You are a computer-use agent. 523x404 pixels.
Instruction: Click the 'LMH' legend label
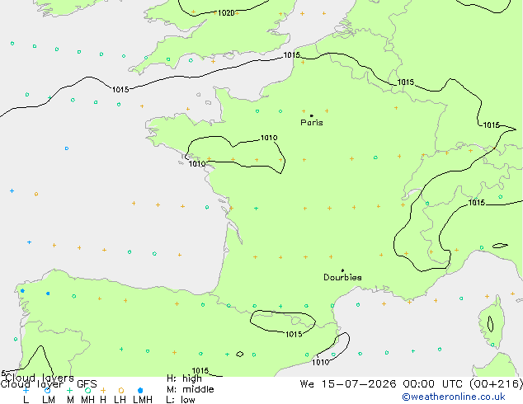(x=143, y=400)
